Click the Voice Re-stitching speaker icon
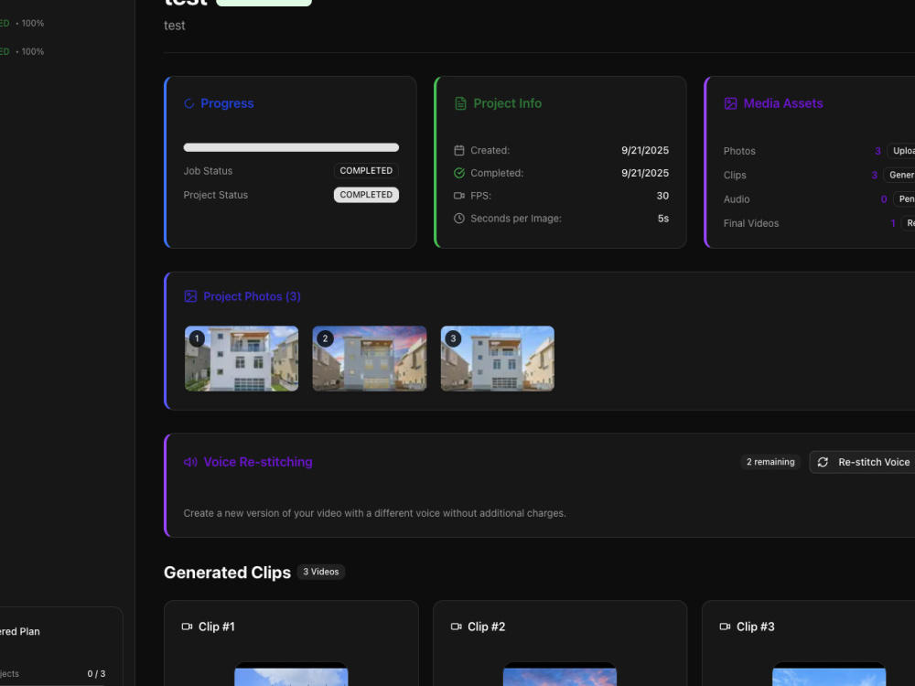The width and height of the screenshot is (915, 686). (190, 462)
